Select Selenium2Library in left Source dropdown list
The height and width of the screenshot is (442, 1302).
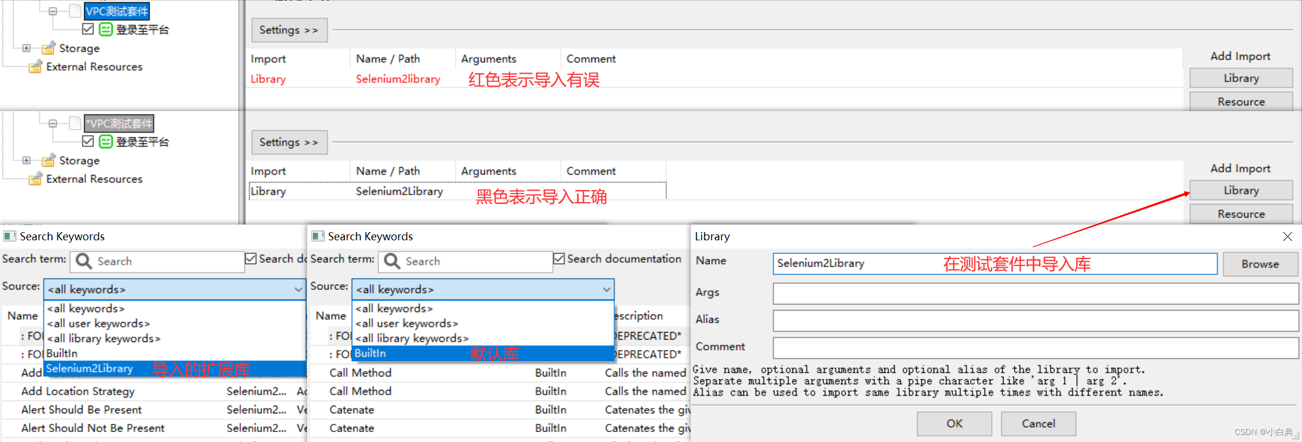pyautogui.click(x=175, y=368)
